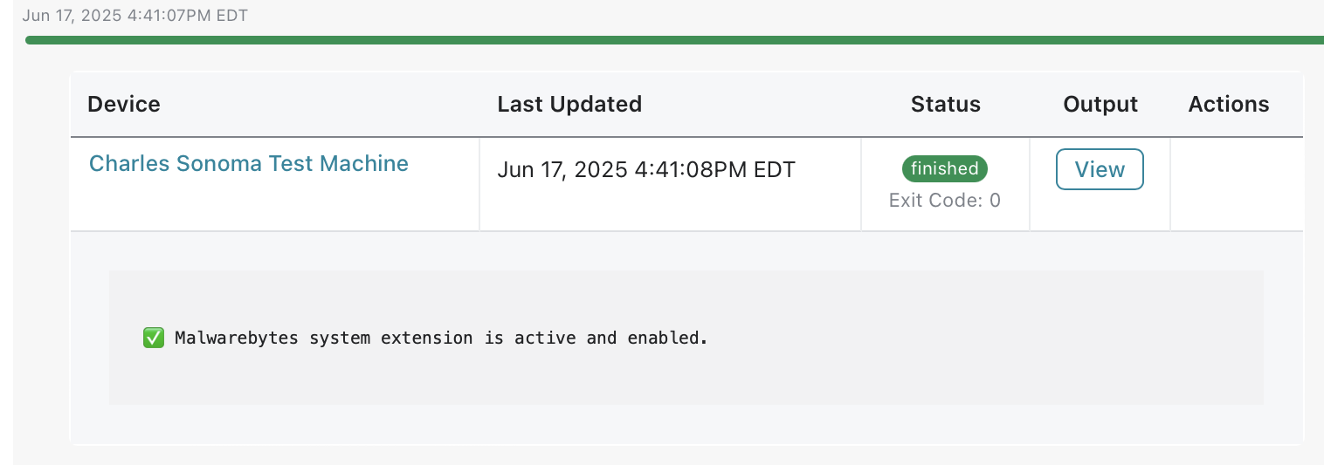Click the green checkmark emoji in output
Viewport: 1324px width, 465px height.
pyautogui.click(x=154, y=338)
